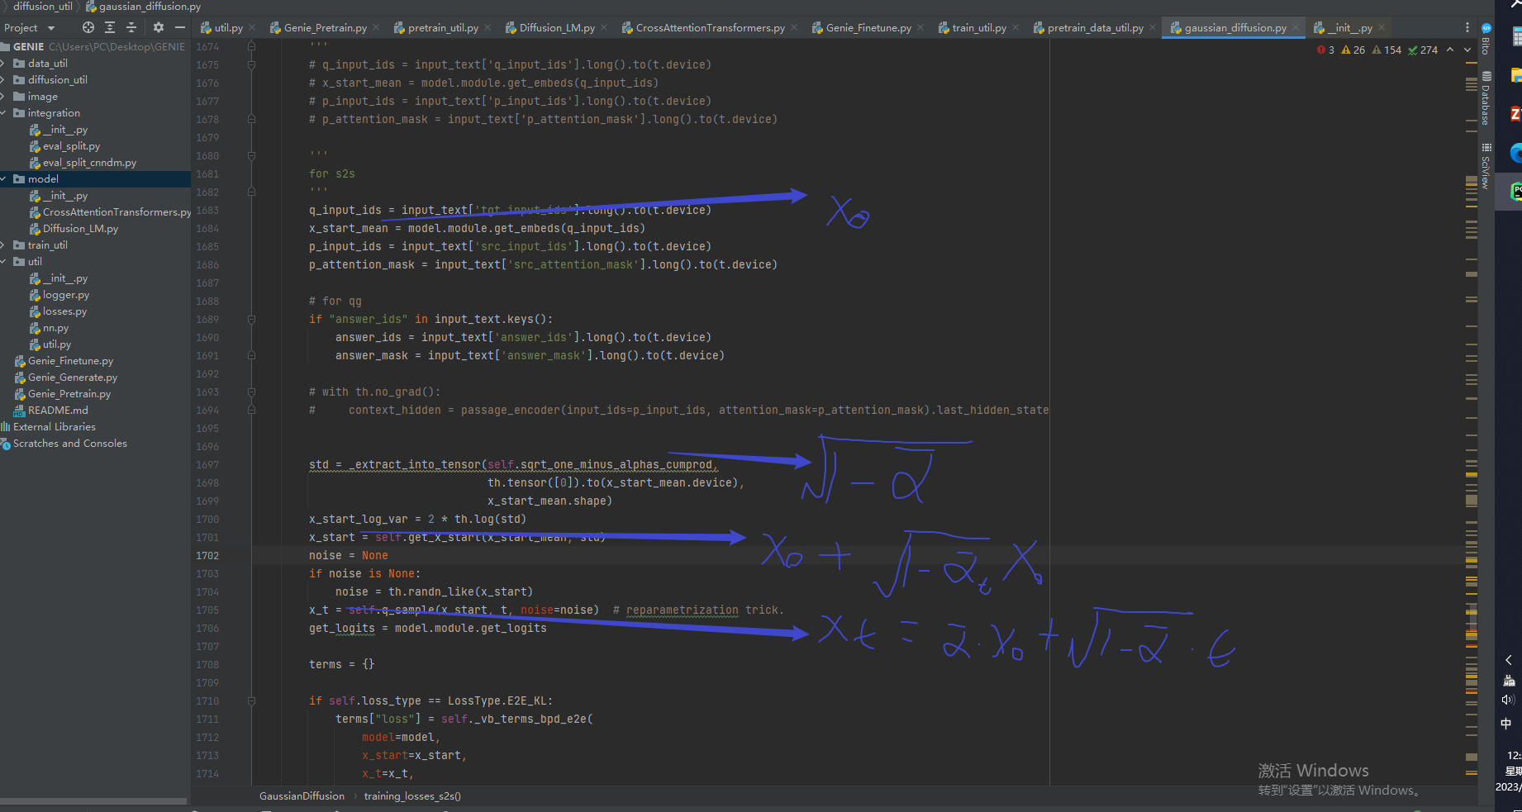Click training_losses_s2s() in the breadcrumb bar

pyautogui.click(x=412, y=796)
